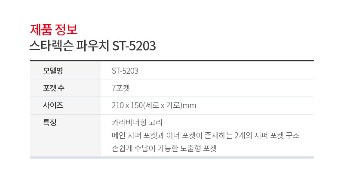Screen dimensions: 344x187
Task: Select the 210 x 150 size value
Action: [x=127, y=106]
